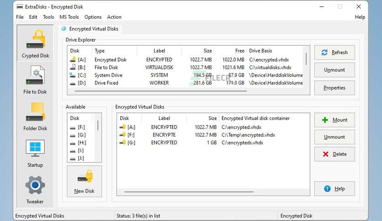Open drive Properties

tap(334, 88)
